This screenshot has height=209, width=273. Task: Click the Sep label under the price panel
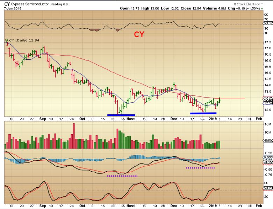click(43, 119)
